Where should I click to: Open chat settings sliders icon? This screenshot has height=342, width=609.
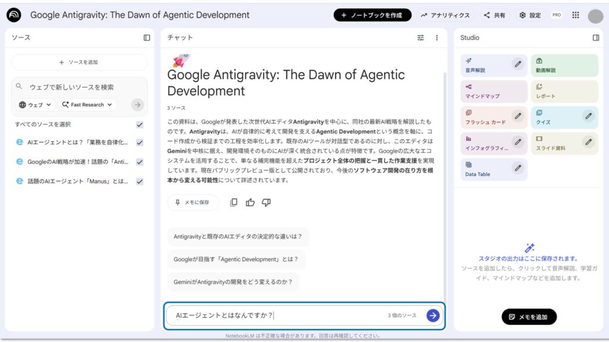[420, 37]
